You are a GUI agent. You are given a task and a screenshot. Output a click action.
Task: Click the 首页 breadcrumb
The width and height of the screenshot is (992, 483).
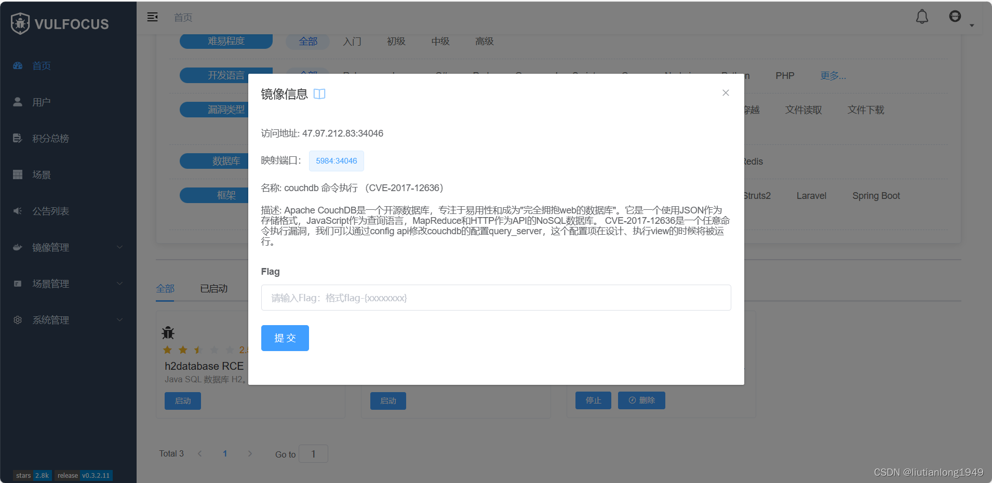pyautogui.click(x=183, y=18)
